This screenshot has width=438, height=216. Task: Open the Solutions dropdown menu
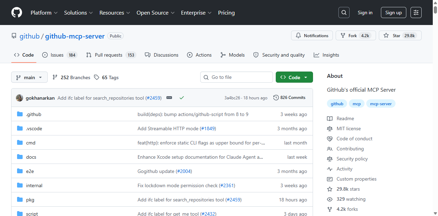(78, 13)
